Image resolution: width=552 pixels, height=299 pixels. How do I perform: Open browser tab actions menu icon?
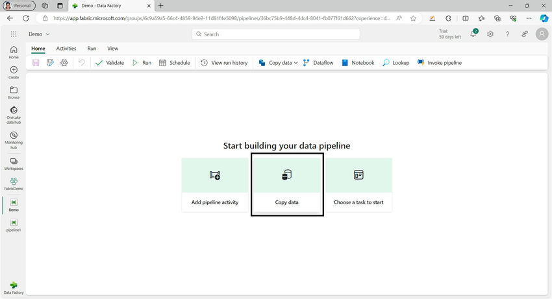click(60, 6)
